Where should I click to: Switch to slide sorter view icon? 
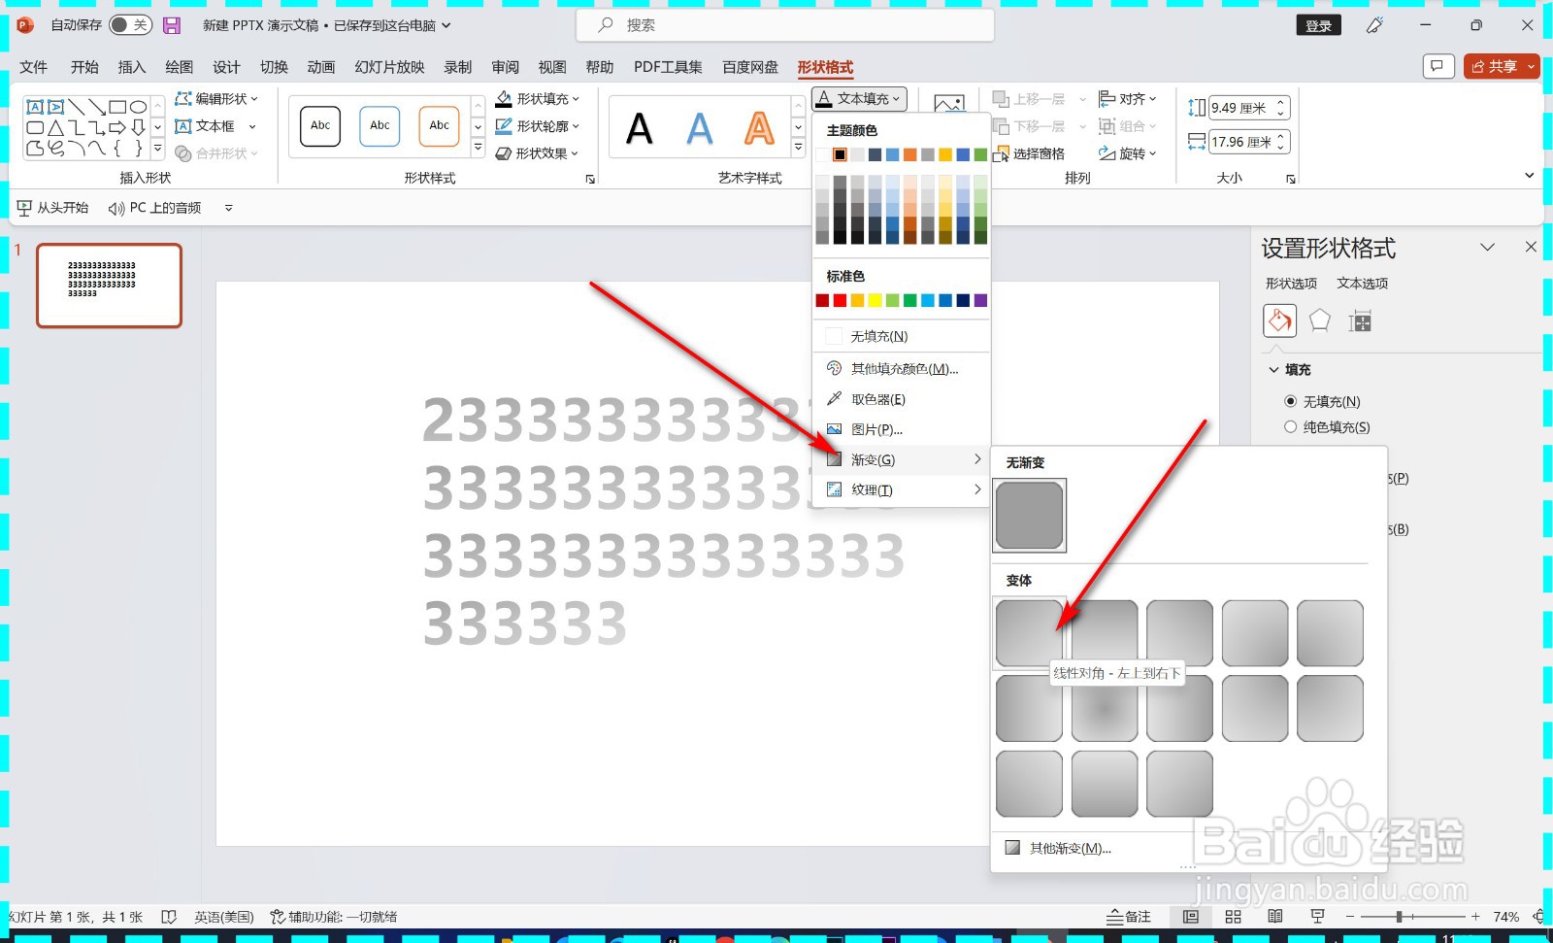point(1233,917)
